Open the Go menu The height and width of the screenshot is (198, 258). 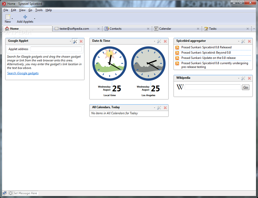[x=30, y=10]
